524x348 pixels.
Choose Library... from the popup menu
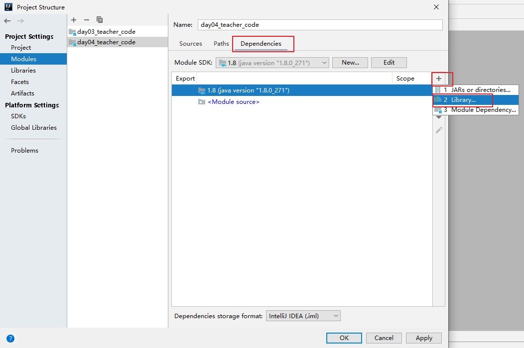[x=476, y=100]
